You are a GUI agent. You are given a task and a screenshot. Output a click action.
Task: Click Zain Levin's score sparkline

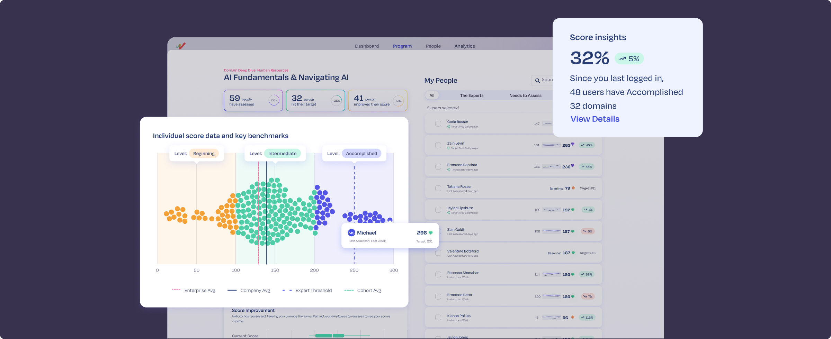point(551,145)
